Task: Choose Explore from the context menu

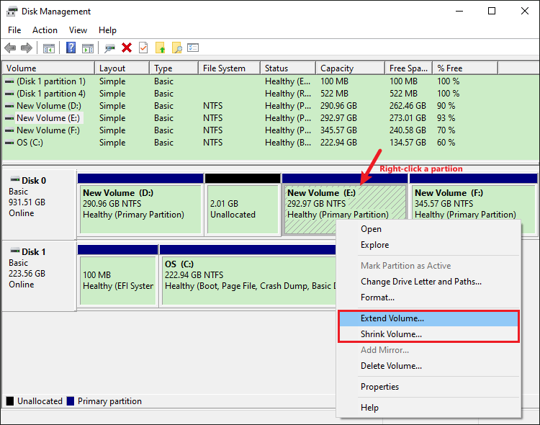Action: pyautogui.click(x=428, y=245)
